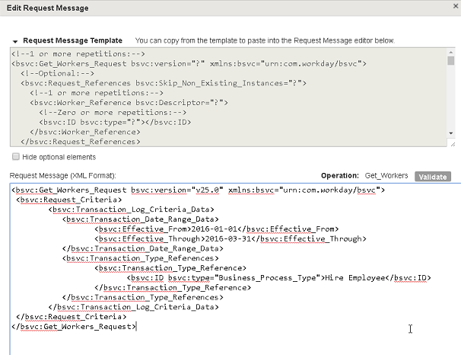Click in the Request Message XML editor

pyautogui.click(x=235, y=269)
